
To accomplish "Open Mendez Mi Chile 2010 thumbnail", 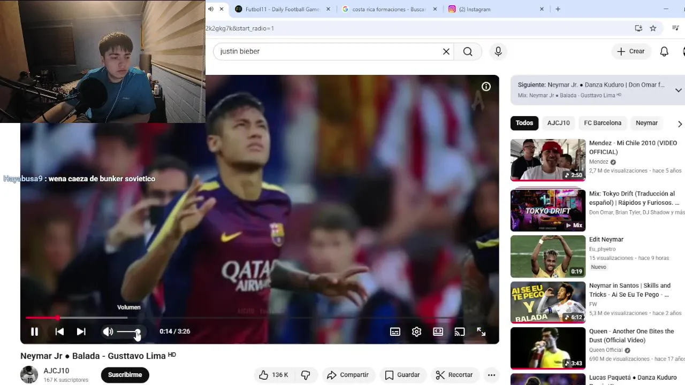I will point(548,160).
